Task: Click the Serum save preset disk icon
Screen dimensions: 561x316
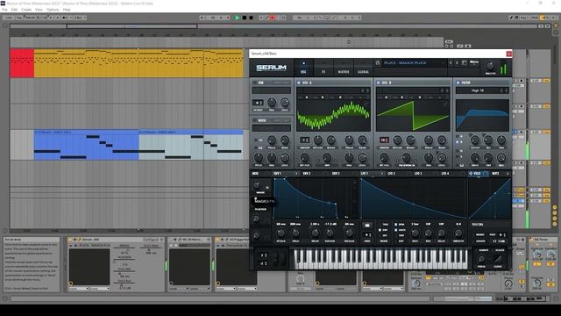Action: [x=378, y=63]
